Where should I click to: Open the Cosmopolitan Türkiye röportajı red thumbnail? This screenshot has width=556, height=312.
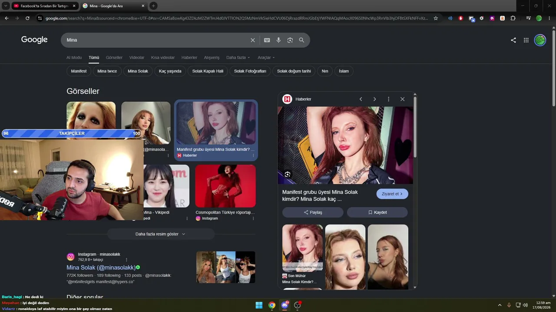(225, 186)
